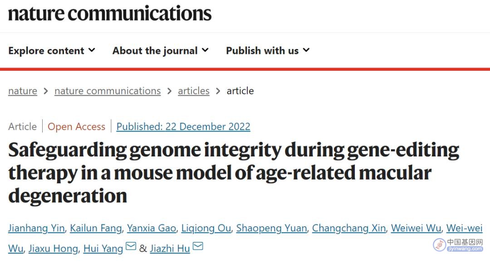
Task: Go to the nature breadcrumb link
Action: point(23,91)
